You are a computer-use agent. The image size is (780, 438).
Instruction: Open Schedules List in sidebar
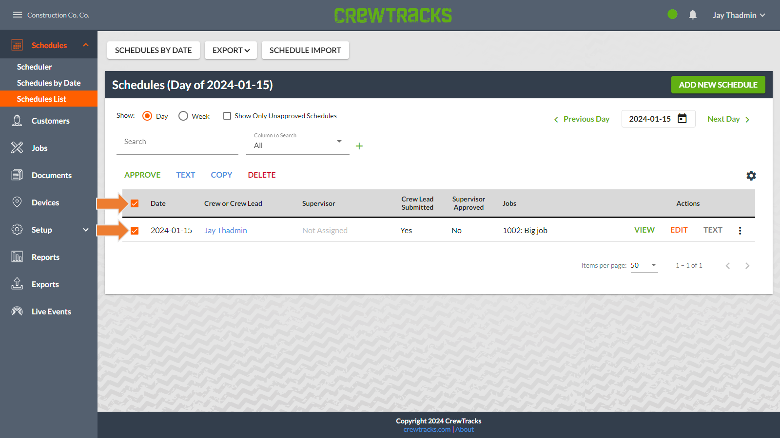click(49, 99)
